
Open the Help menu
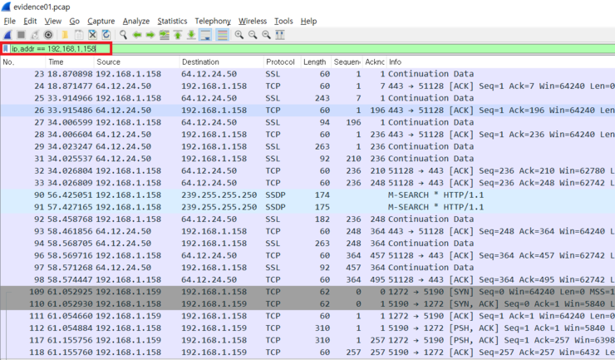pyautogui.click(x=308, y=21)
